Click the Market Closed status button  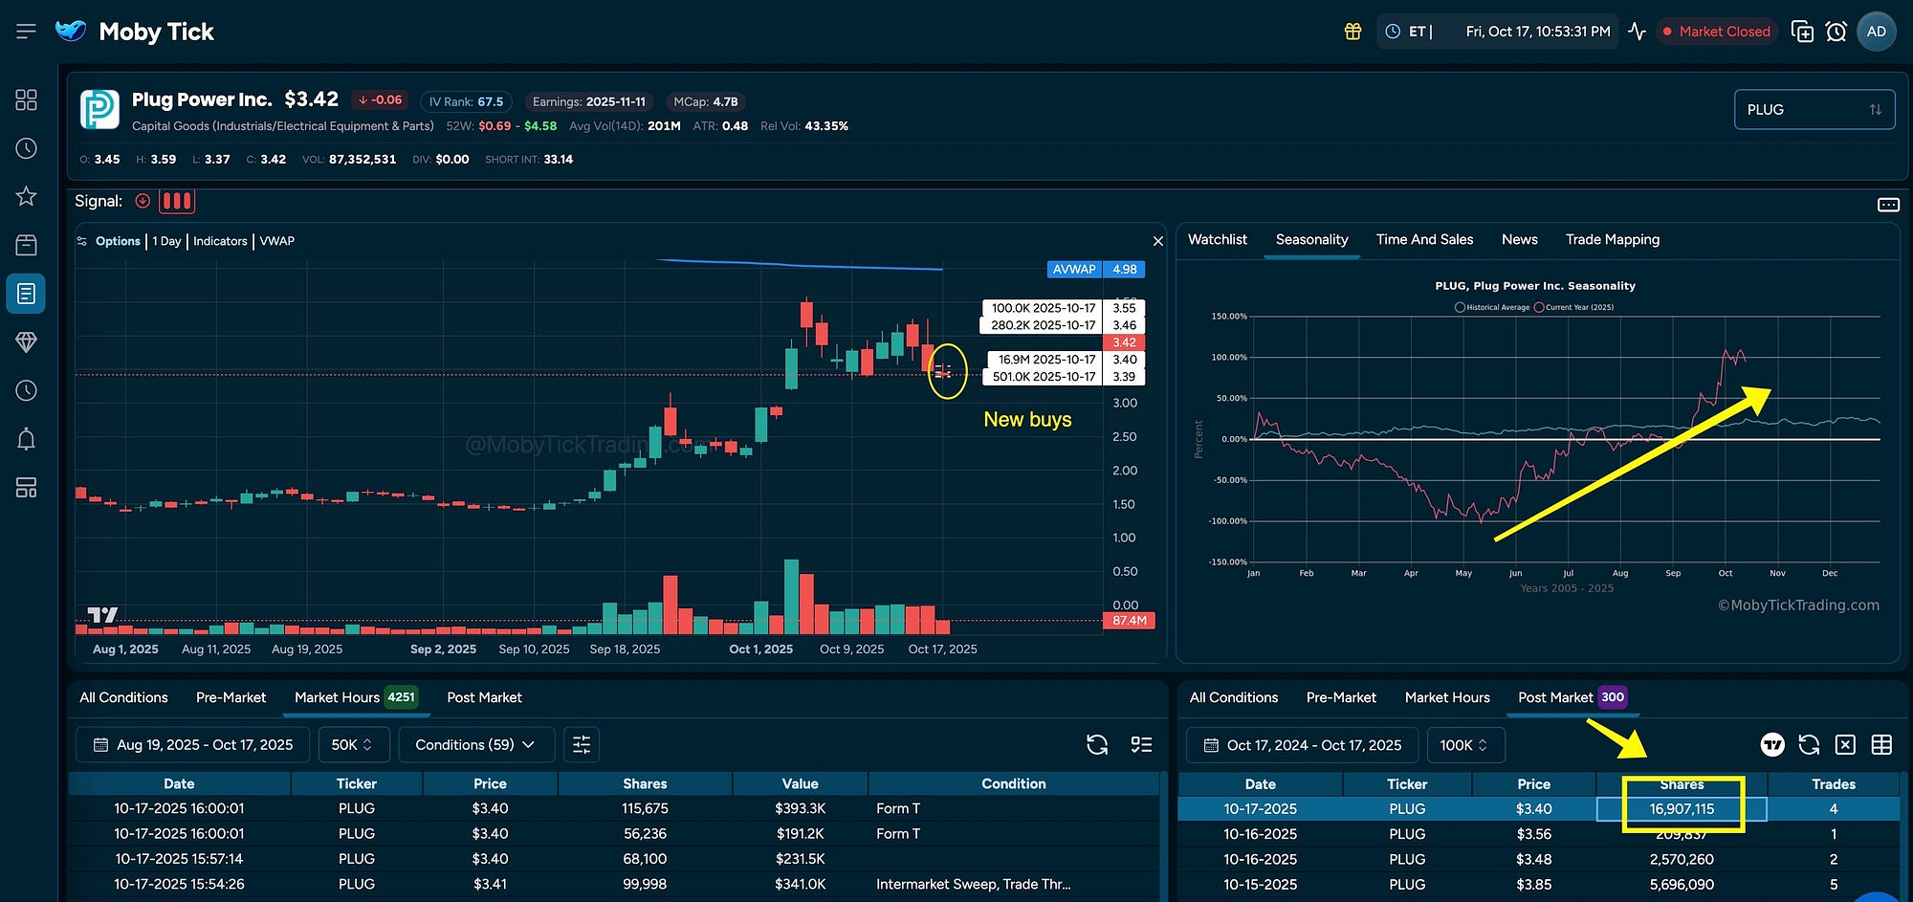pyautogui.click(x=1716, y=31)
